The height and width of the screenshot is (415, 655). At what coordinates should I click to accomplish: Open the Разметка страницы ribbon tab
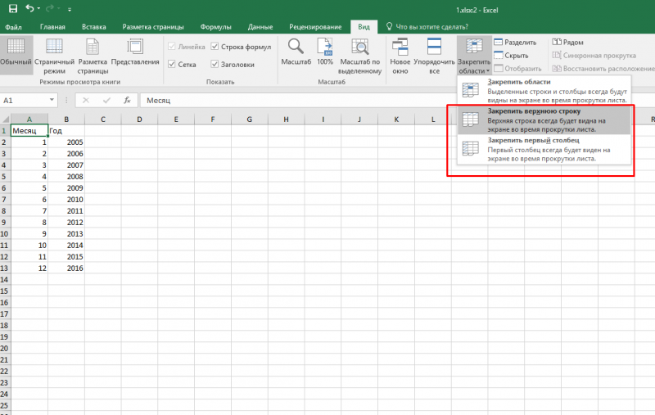(x=153, y=27)
